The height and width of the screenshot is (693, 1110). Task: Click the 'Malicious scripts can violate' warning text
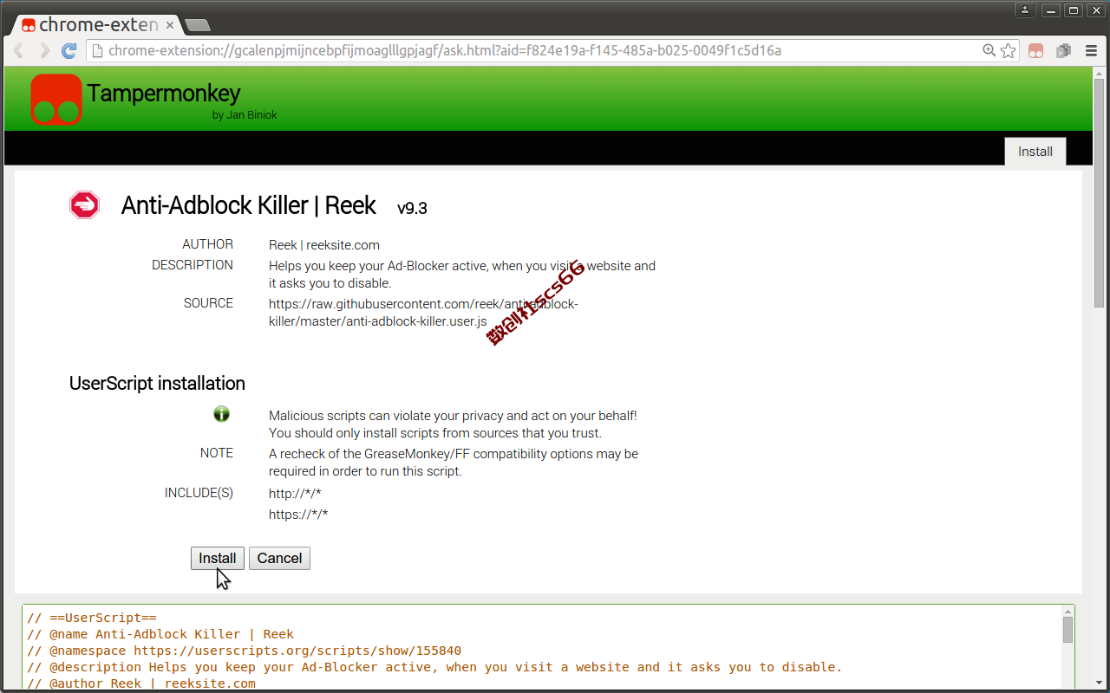pos(453,424)
